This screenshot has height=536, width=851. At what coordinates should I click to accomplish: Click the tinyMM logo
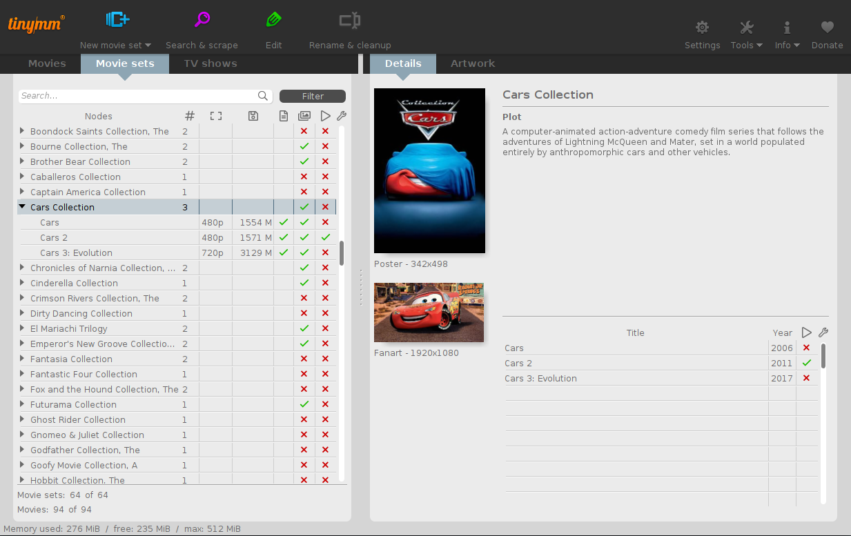click(x=37, y=24)
